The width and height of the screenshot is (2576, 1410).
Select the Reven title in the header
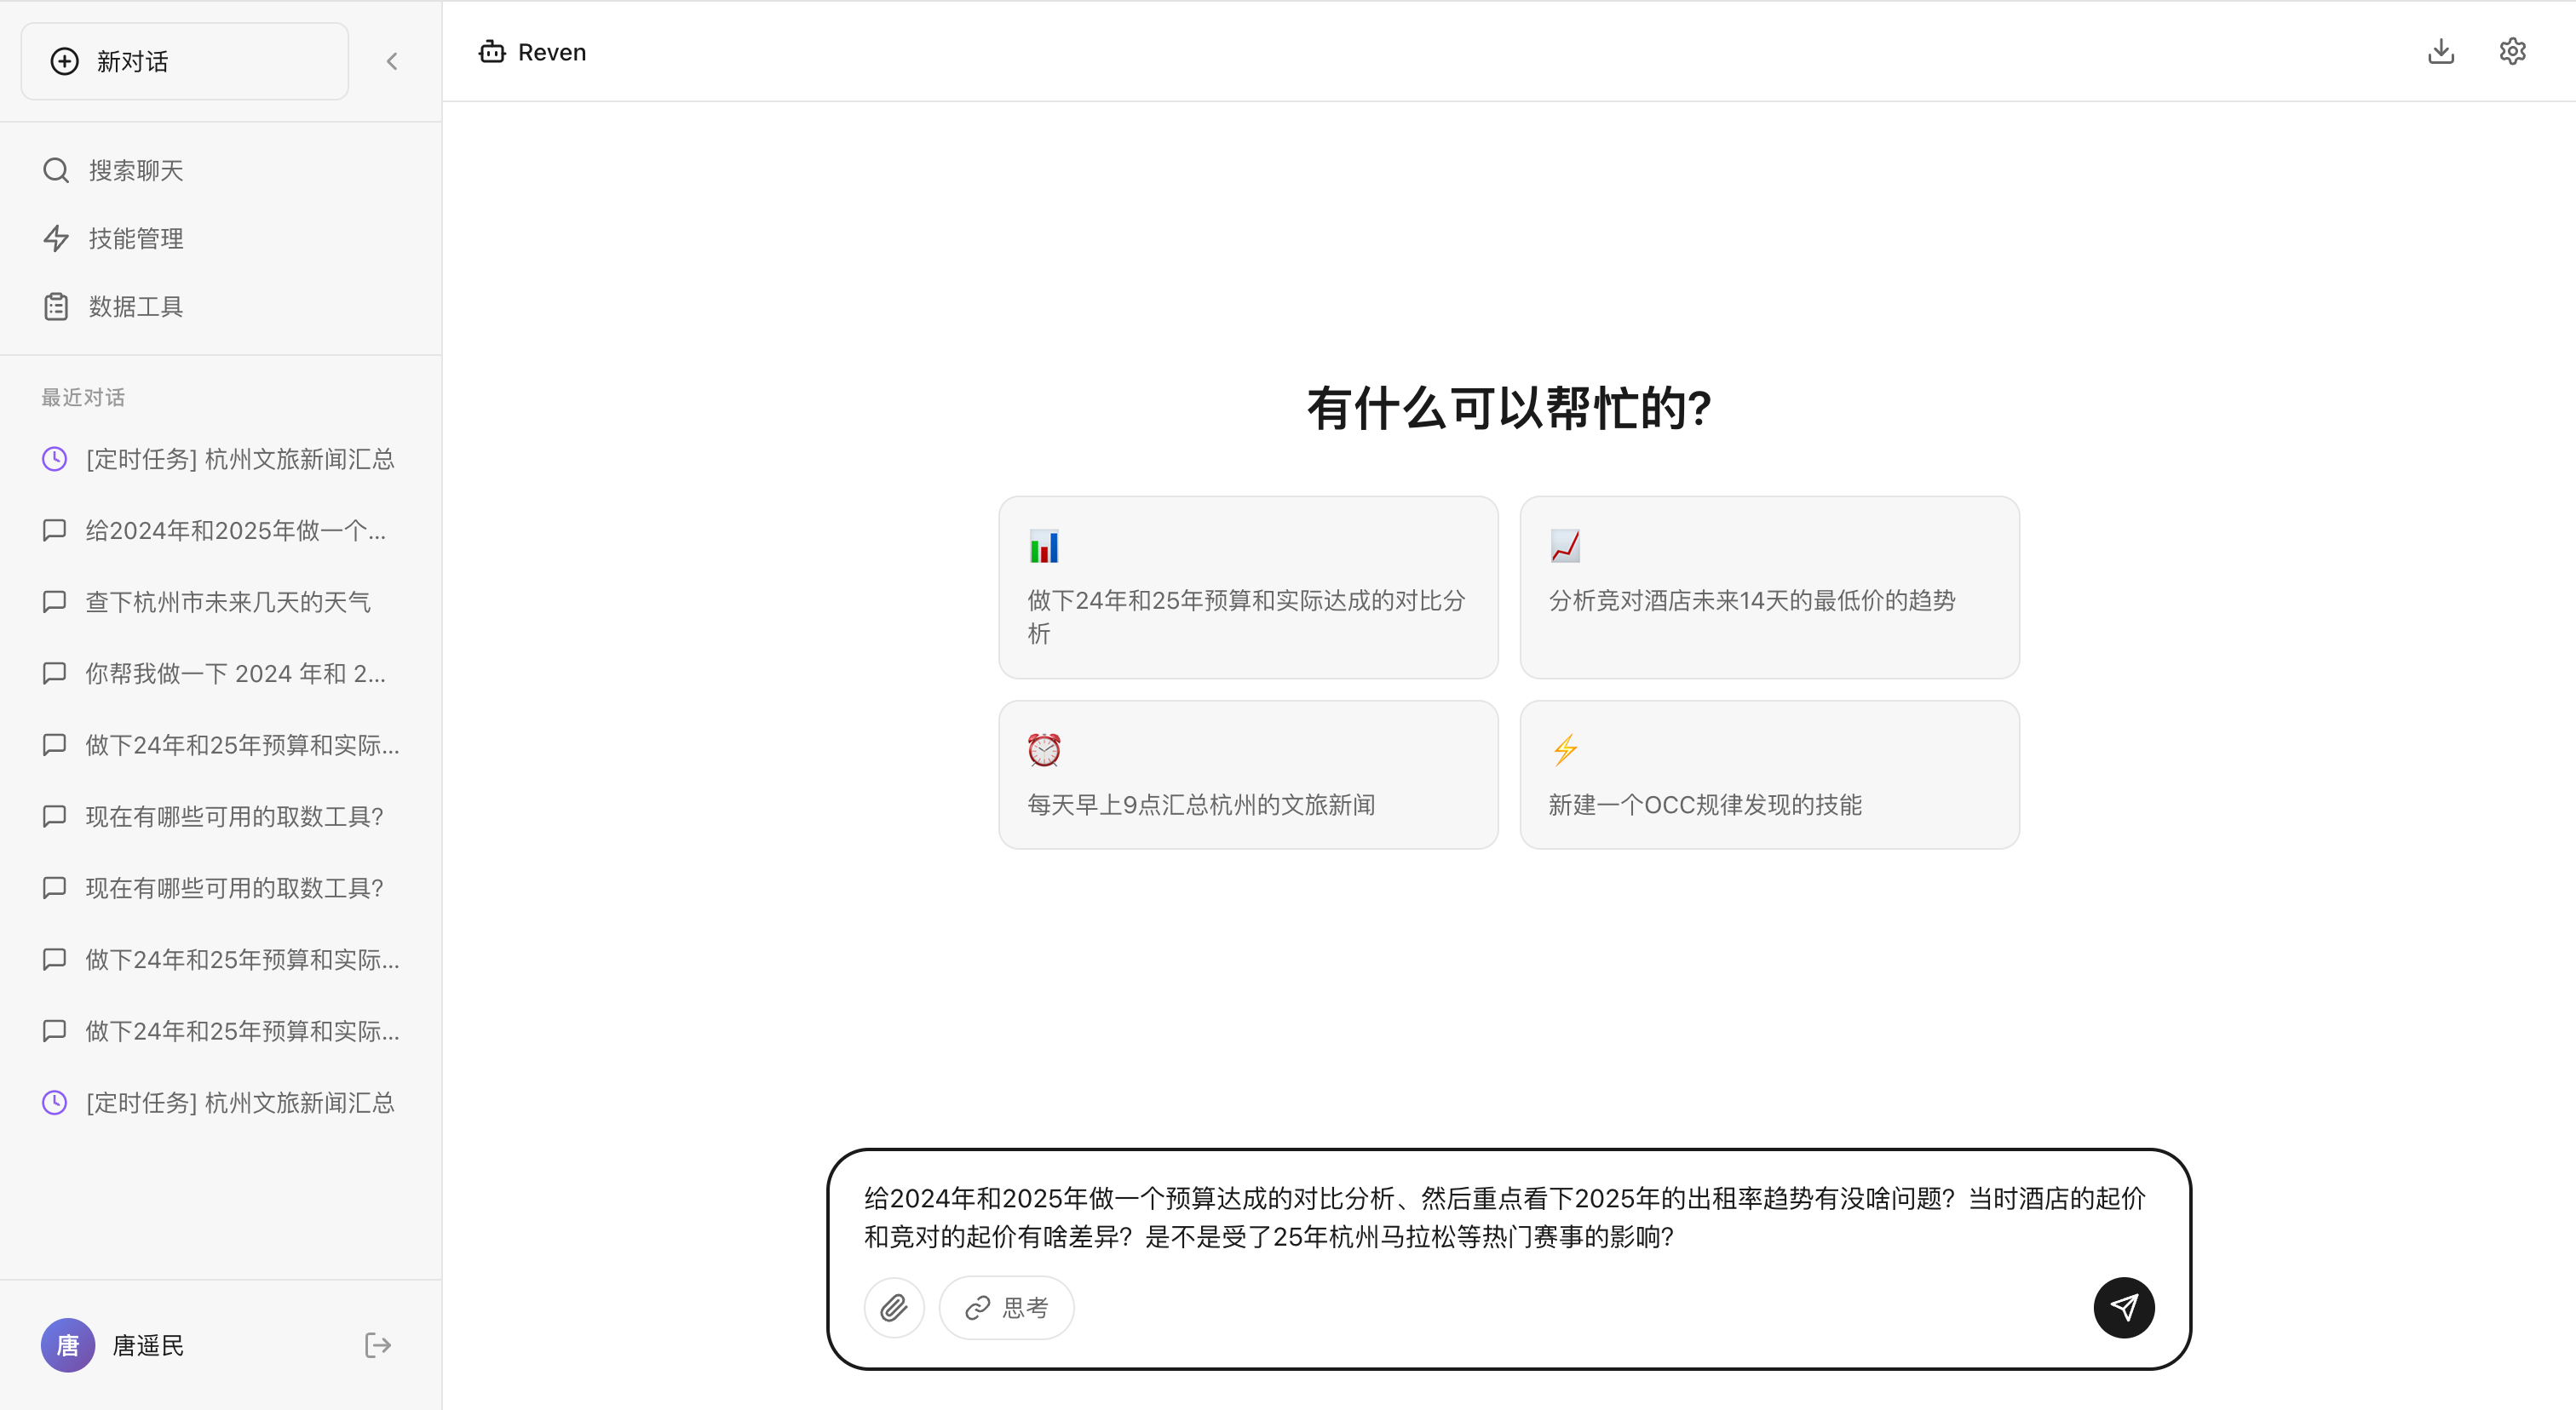point(551,51)
